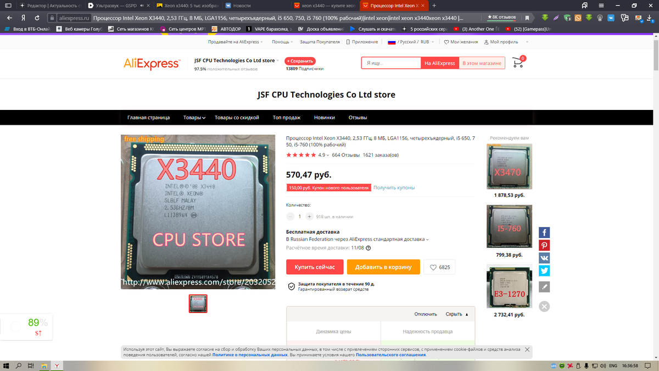
Task: Search В этом магазине button
Action: [x=482, y=63]
